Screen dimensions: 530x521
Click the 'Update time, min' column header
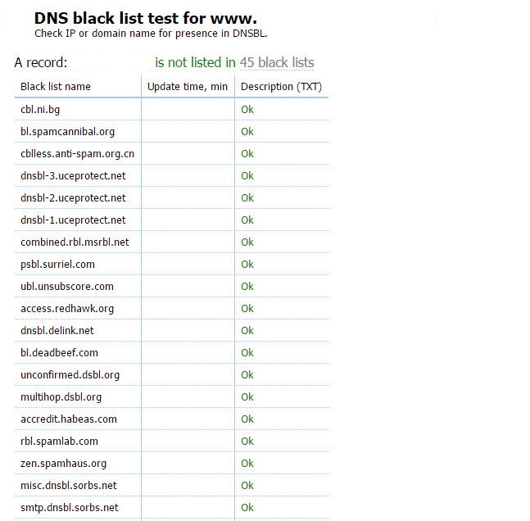coord(188,86)
